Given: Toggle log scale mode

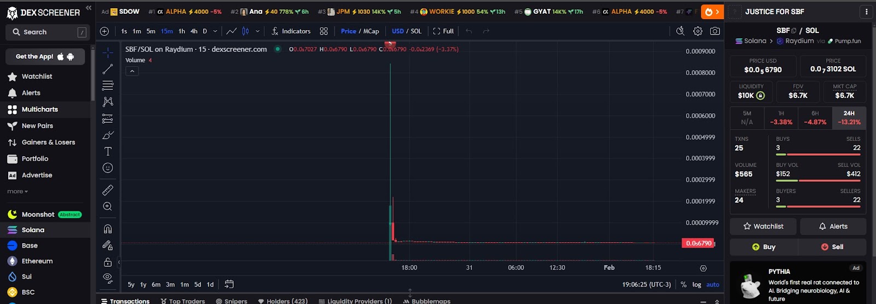Looking at the screenshot, I should click(696, 284).
